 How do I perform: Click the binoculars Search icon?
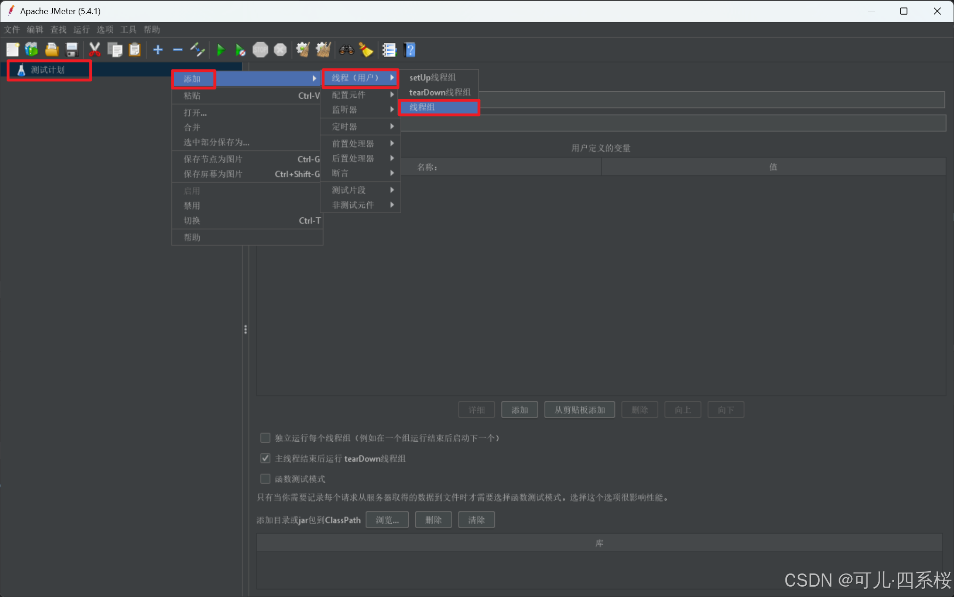(x=347, y=50)
